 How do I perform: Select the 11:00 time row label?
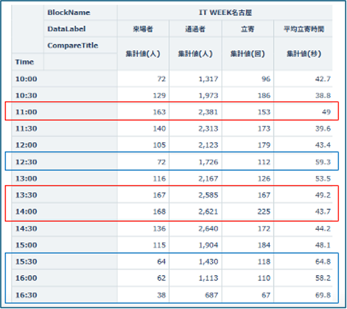click(x=26, y=112)
